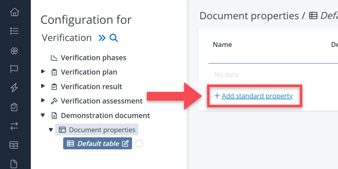This screenshot has height=169, width=338.
Task: Click the search magnifier beside Verification
Action: 114,38
